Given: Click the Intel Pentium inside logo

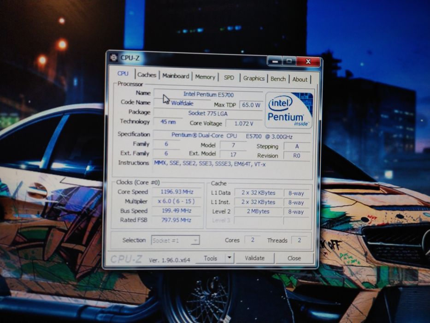Looking at the screenshot, I should click(x=289, y=110).
